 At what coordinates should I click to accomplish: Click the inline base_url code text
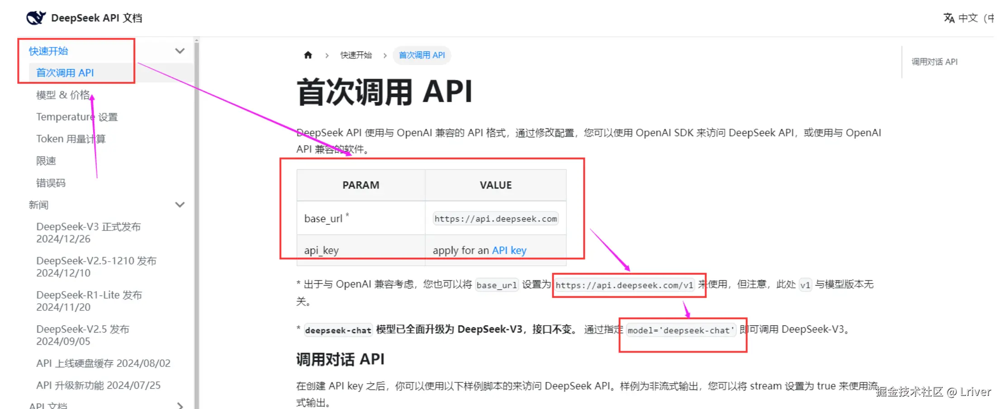[x=497, y=285]
